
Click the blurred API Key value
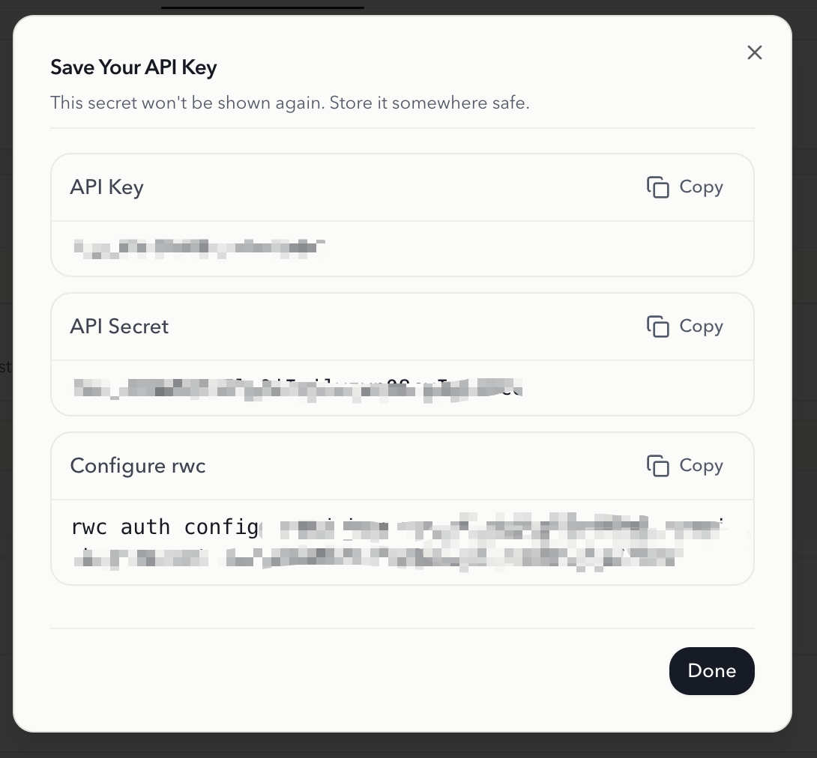199,249
